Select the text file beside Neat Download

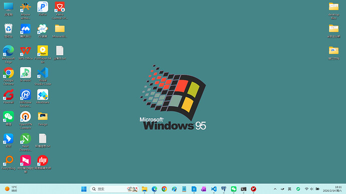pyautogui.click(x=43, y=140)
